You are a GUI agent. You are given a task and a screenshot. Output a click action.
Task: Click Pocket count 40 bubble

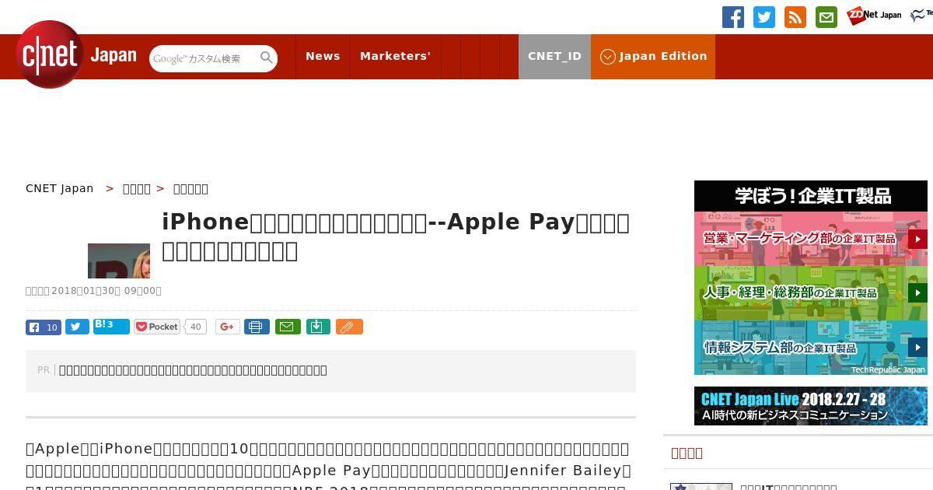[196, 327]
